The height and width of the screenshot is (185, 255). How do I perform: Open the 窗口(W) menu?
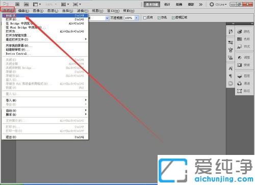(x=113, y=11)
